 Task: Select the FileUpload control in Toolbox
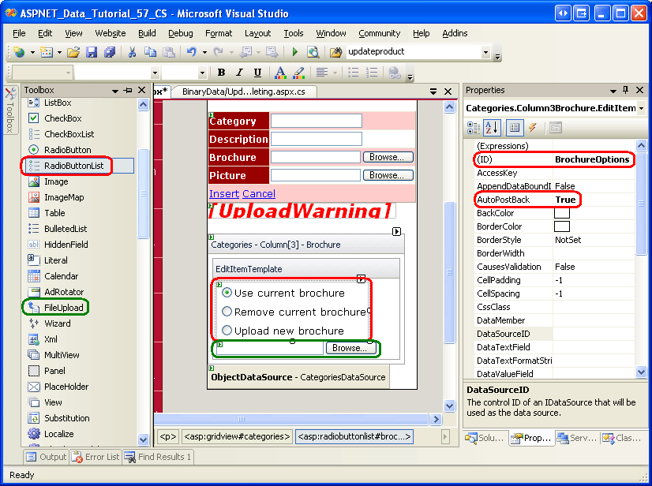tap(63, 308)
